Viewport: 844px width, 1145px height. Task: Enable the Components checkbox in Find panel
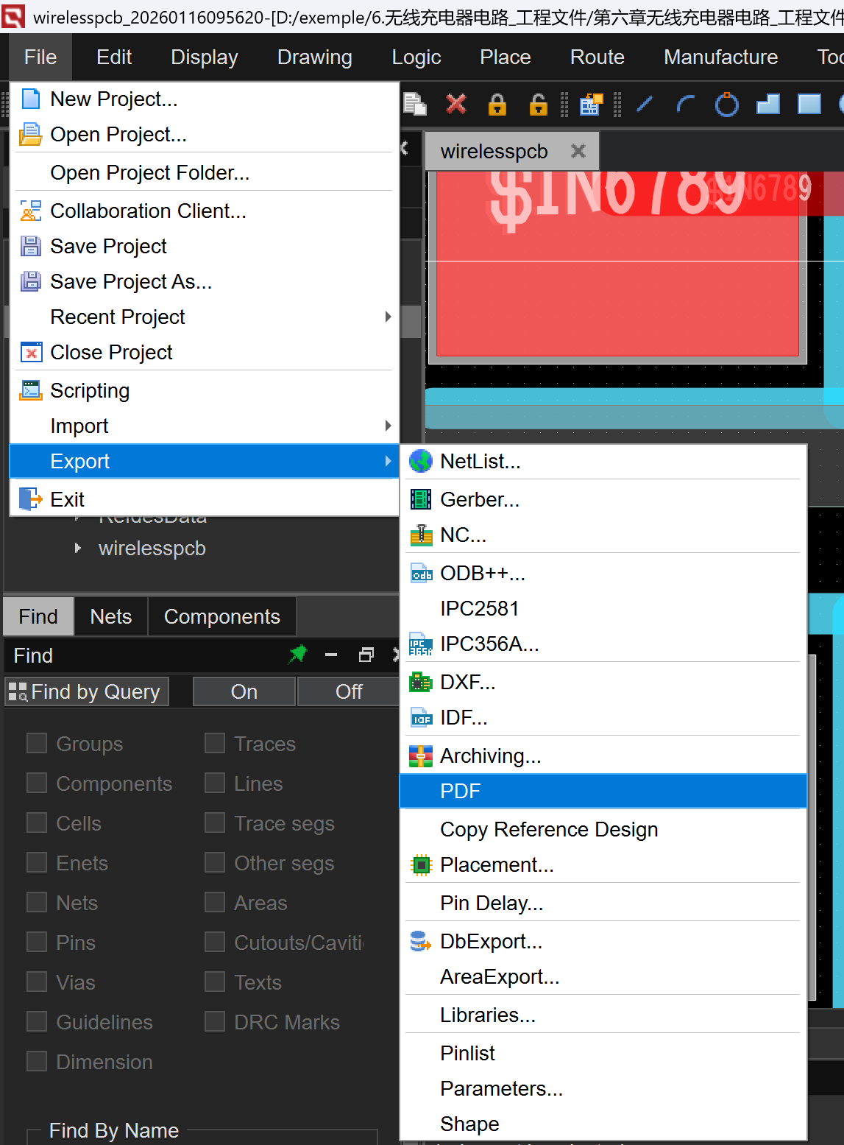pos(37,783)
